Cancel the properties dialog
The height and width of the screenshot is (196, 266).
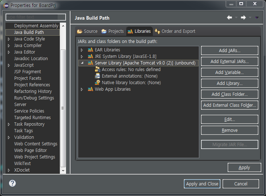241,184
